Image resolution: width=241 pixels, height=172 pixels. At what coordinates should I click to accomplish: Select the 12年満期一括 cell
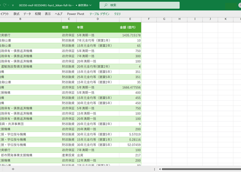point(98,161)
